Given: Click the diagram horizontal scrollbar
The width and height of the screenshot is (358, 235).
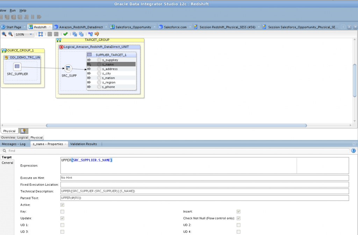Looking at the screenshot, I should coord(176,125).
